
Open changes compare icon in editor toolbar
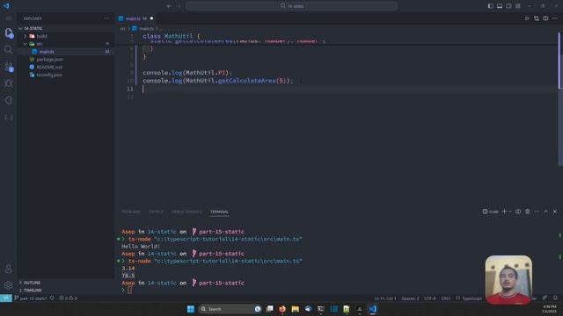tap(537, 18)
